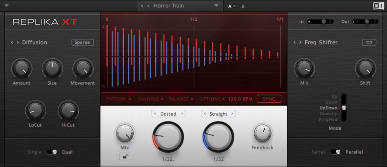The width and height of the screenshot is (387, 167).
Task: Adjust the In level slider
Action: [x=321, y=22]
